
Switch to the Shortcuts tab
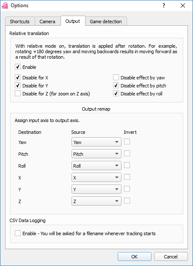pos(20,22)
